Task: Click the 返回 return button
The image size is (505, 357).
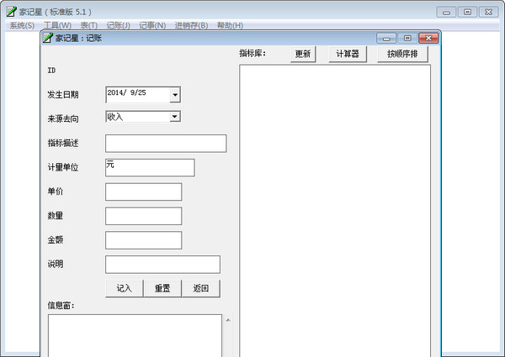Action: pyautogui.click(x=200, y=288)
